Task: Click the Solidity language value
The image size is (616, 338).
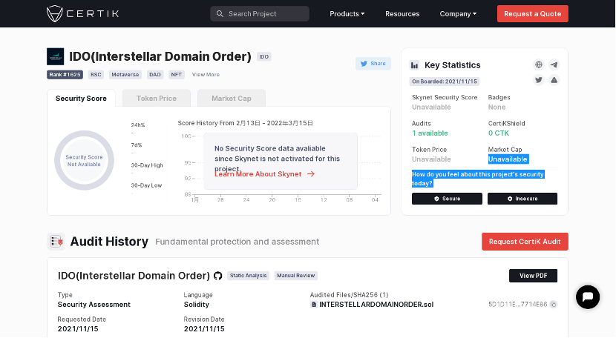Action: tap(197, 304)
